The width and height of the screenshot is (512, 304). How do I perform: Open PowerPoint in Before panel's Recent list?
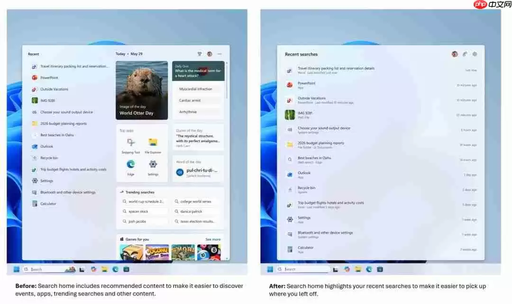(x=45, y=78)
